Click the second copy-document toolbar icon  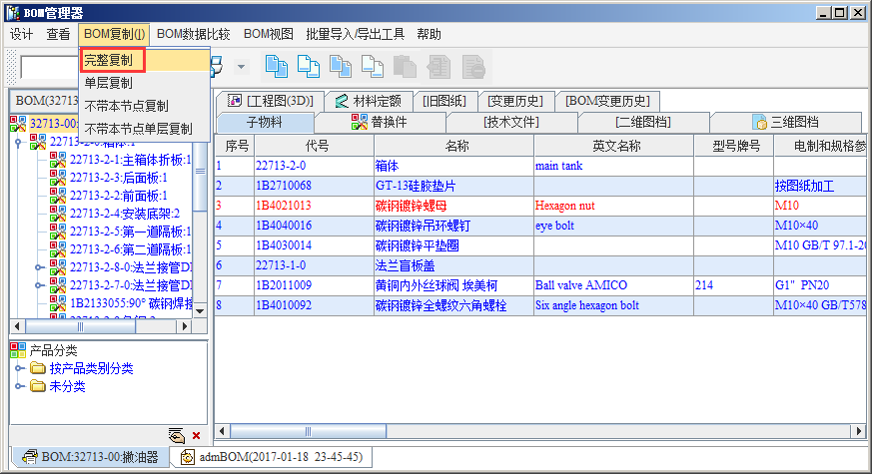[309, 67]
